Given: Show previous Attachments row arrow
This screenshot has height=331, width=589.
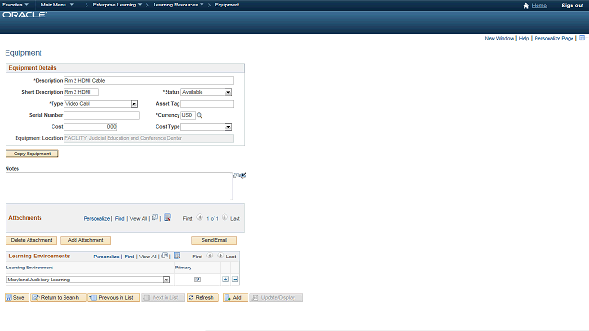Looking at the screenshot, I should click(x=200, y=217).
